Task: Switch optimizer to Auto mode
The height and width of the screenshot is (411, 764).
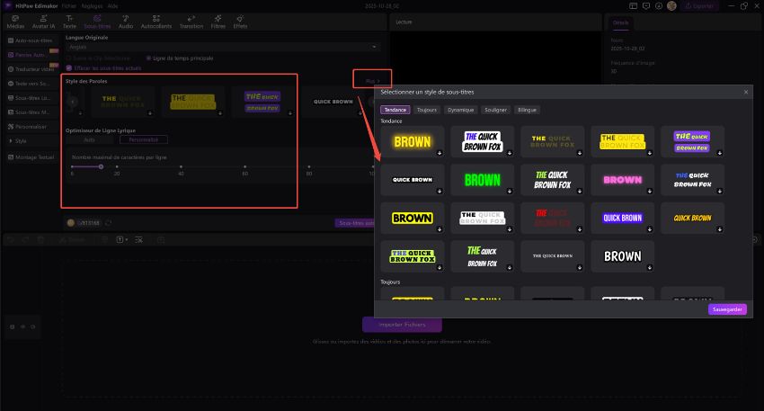Action: pyautogui.click(x=90, y=139)
